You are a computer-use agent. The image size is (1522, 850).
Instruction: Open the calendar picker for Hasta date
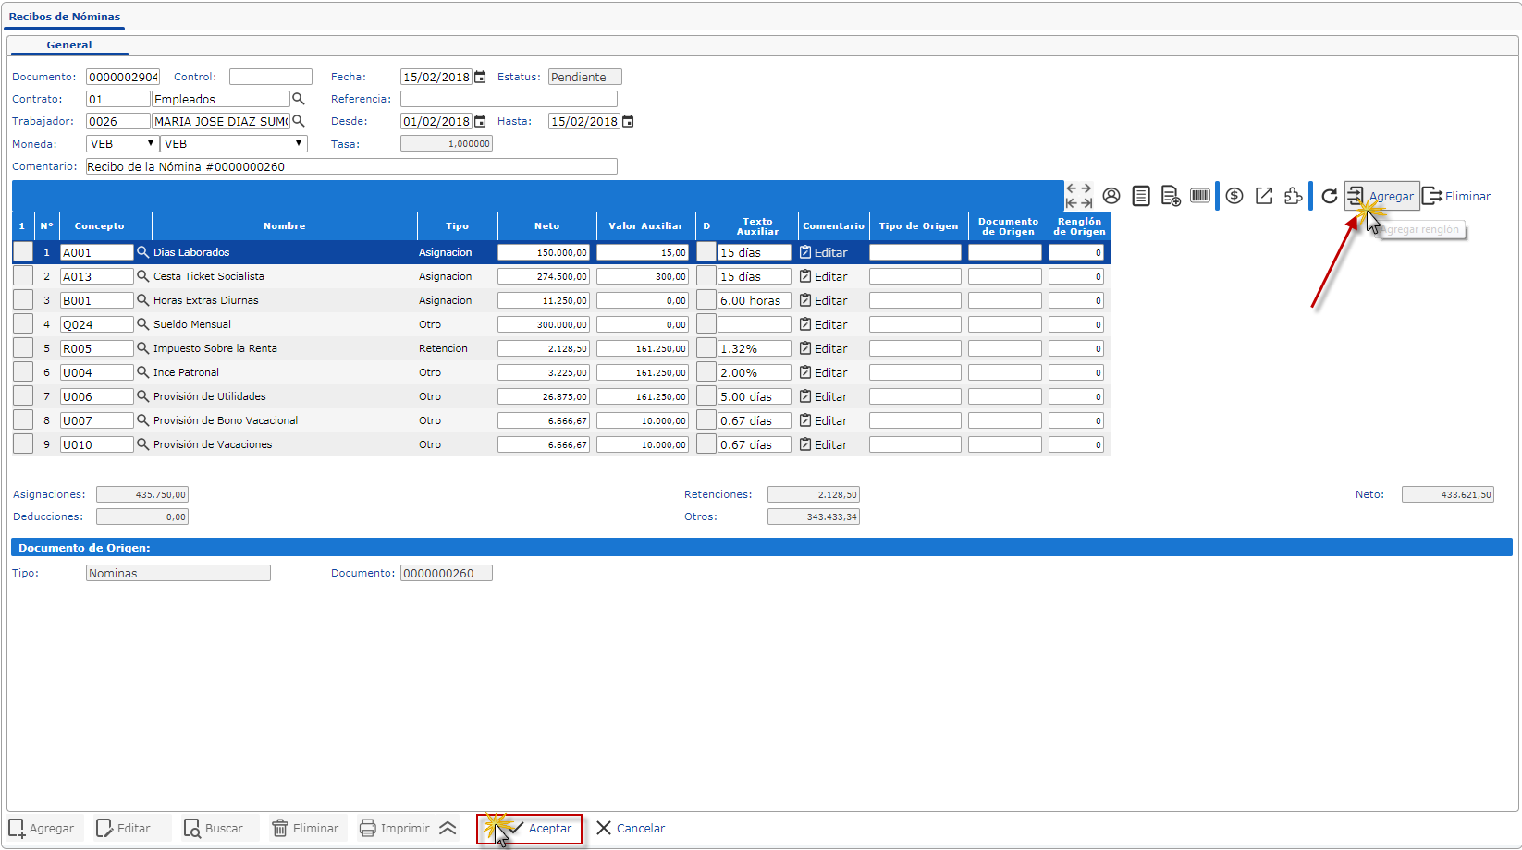[628, 122]
